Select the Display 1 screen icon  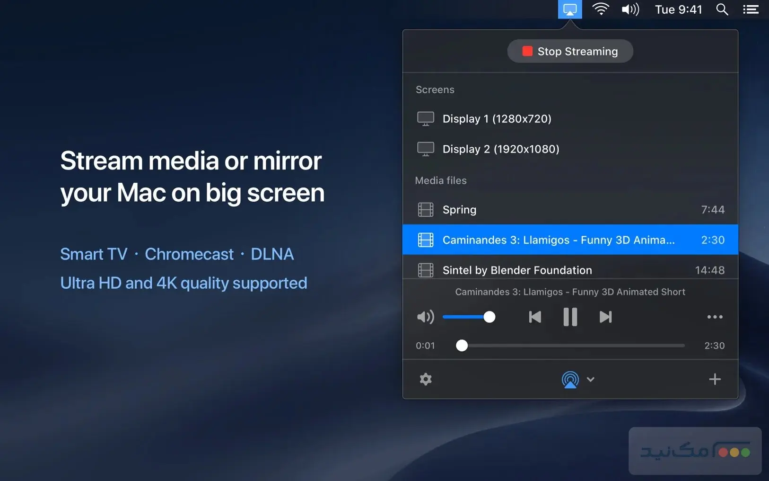425,118
